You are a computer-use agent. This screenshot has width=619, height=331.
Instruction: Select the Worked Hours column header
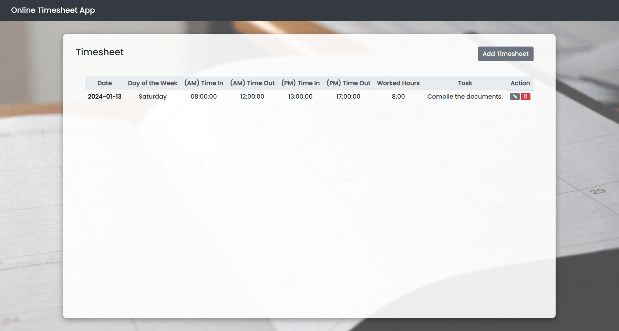pyautogui.click(x=398, y=83)
